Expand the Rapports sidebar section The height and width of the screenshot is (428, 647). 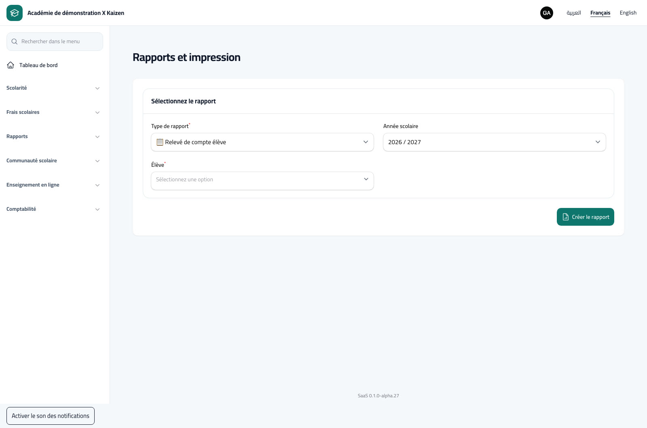click(53, 136)
